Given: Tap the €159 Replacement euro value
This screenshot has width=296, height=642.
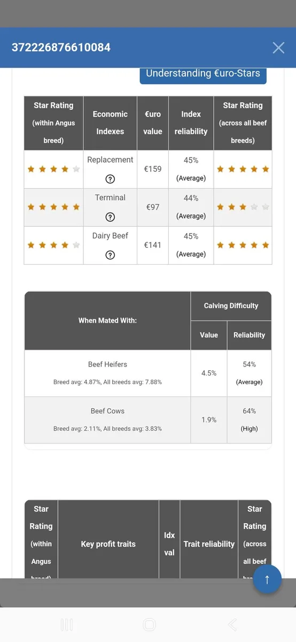Looking at the screenshot, I should point(153,169).
